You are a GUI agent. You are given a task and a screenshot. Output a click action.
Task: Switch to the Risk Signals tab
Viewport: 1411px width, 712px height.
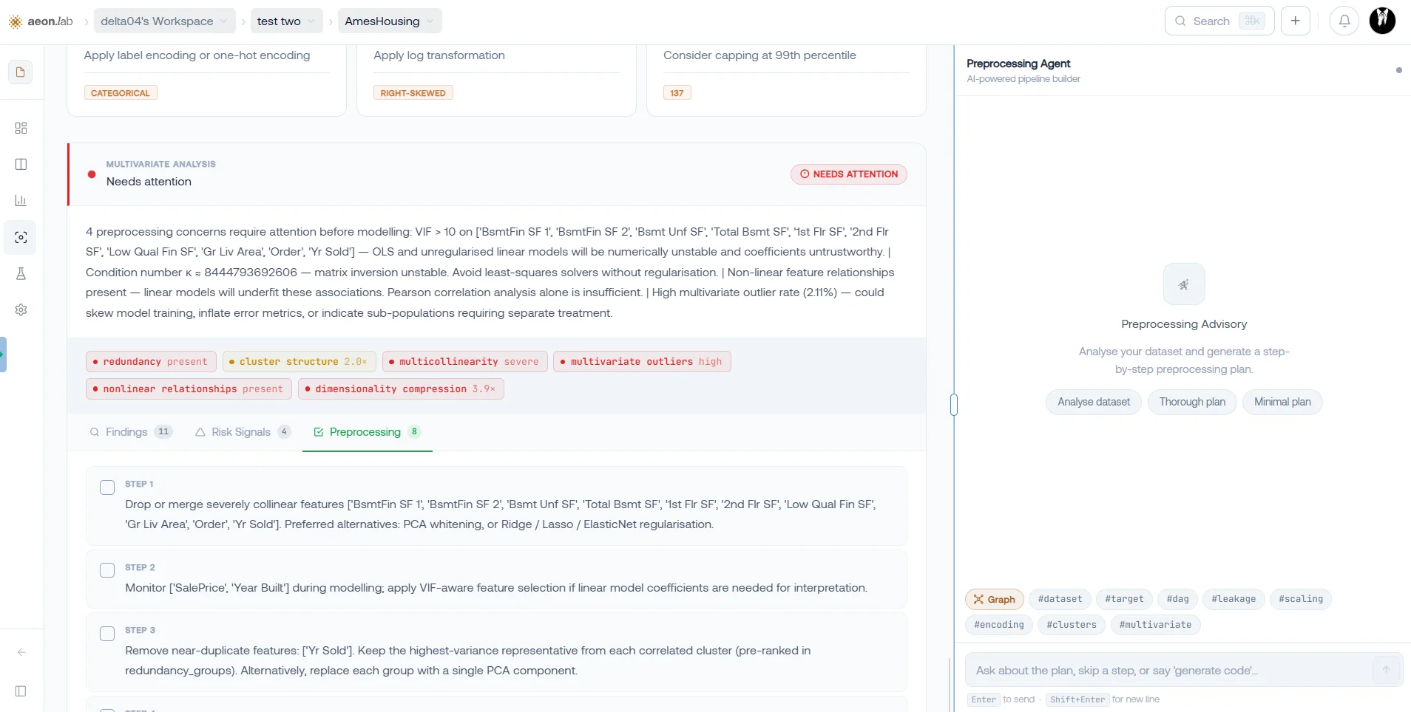coord(243,432)
